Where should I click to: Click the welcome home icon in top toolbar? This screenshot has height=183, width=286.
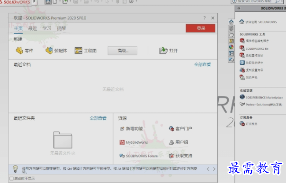pos(48,2)
